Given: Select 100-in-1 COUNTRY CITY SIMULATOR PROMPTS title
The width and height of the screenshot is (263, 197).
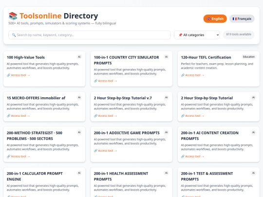Looking at the screenshot, I should pyautogui.click(x=126, y=60).
